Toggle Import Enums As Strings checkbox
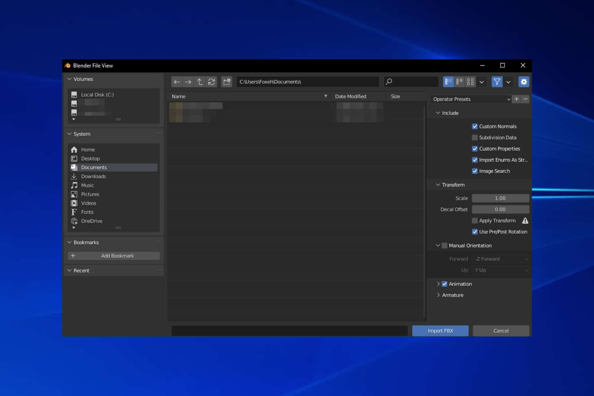This screenshot has height=396, width=594. click(x=475, y=160)
